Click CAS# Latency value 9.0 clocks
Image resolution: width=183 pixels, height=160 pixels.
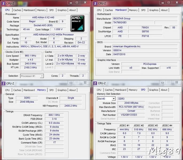[x=54, y=123]
